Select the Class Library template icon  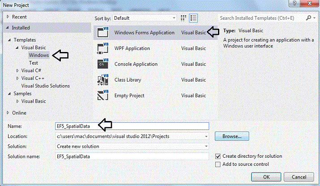(103, 80)
